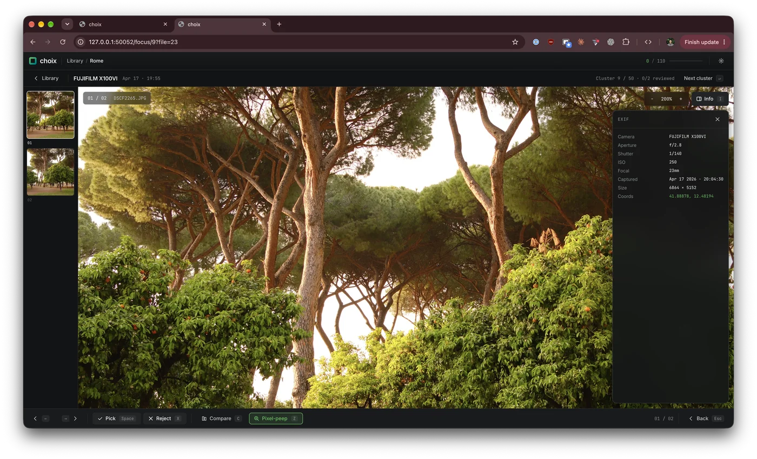The height and width of the screenshot is (459, 757).
Task: Go back in browser history
Action: pyautogui.click(x=33, y=42)
